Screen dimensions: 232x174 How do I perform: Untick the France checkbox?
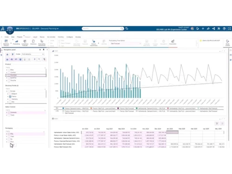click(x=10, y=97)
